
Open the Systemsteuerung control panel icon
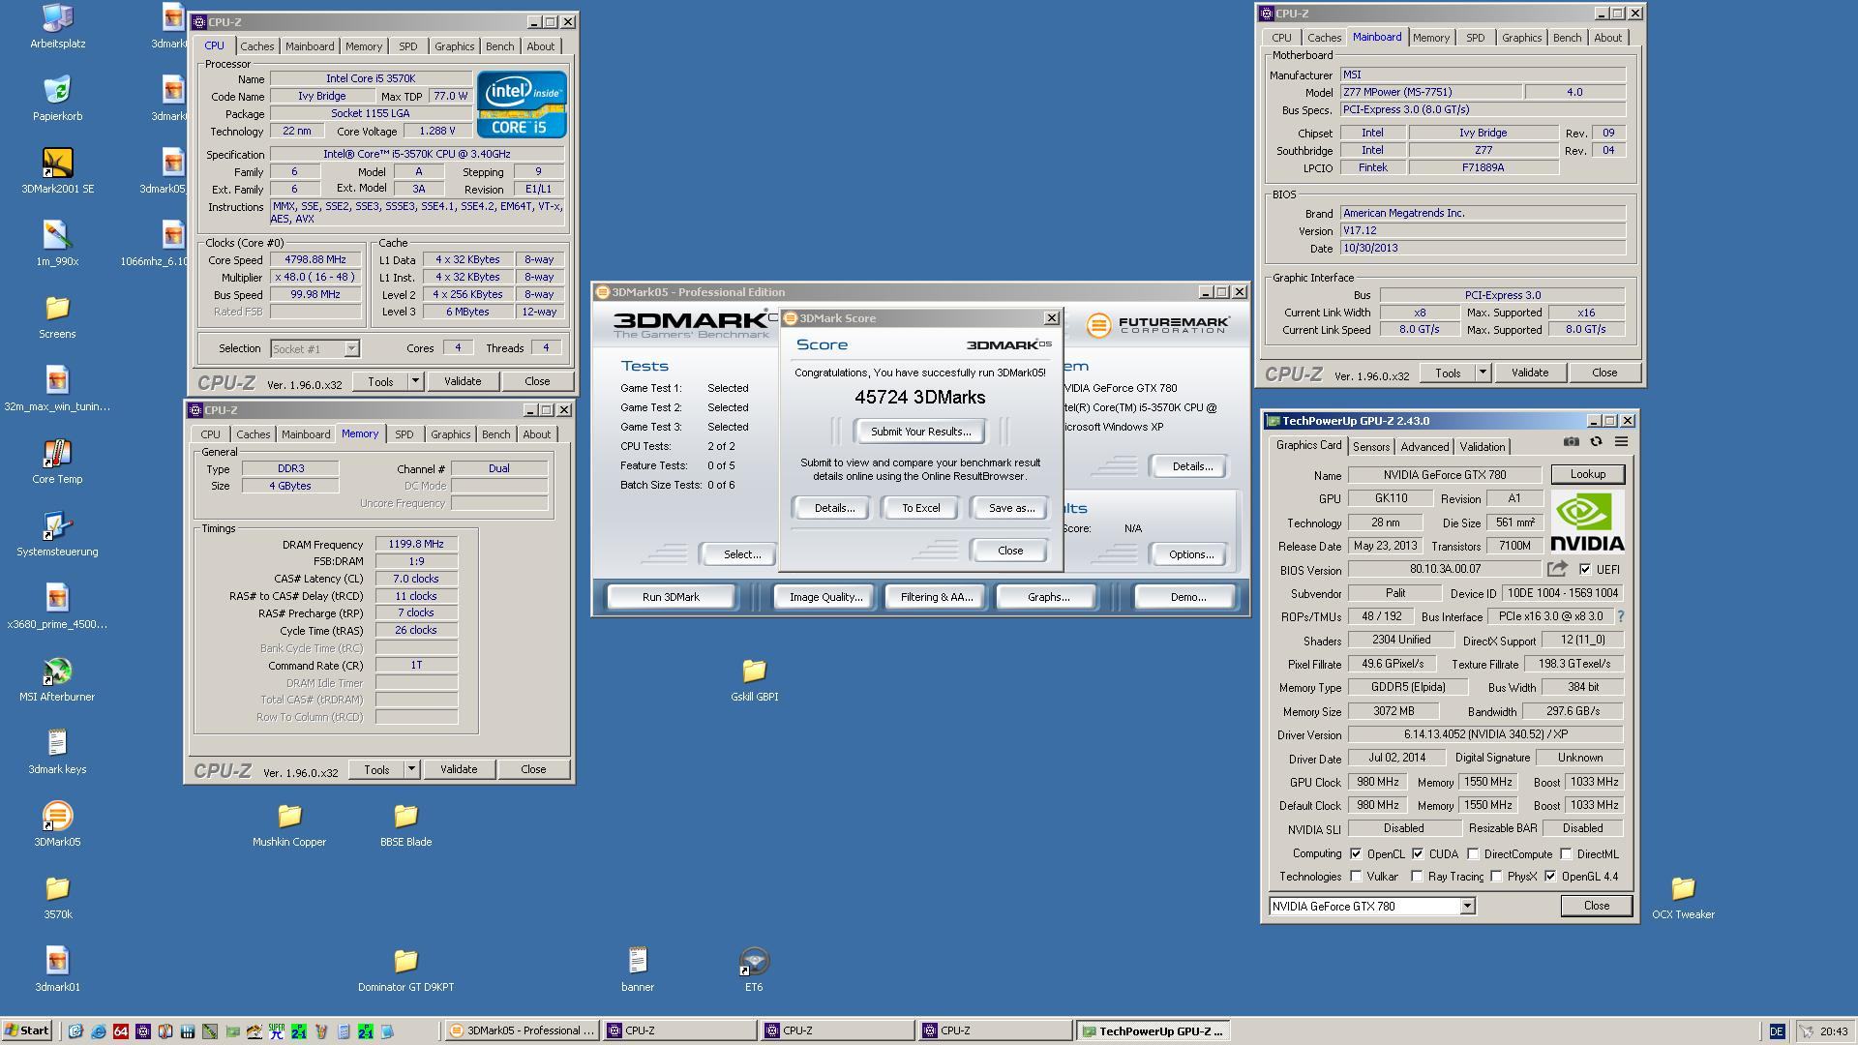[57, 533]
